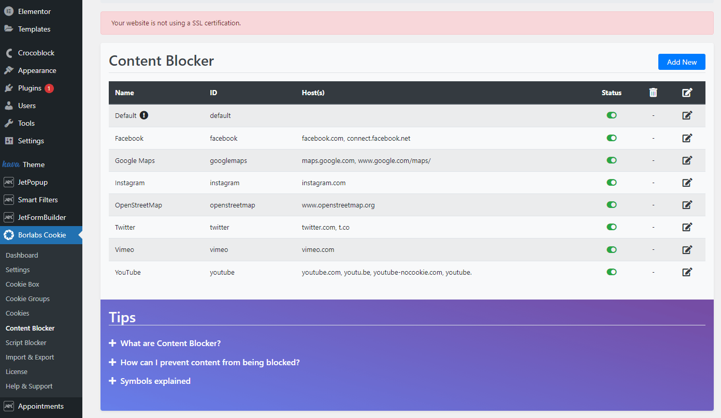The height and width of the screenshot is (418, 721).
Task: Click the Elementor sidebar icon
Action: point(8,11)
